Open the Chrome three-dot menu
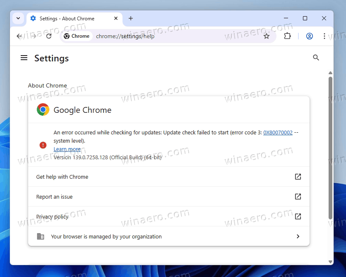The image size is (346, 277). tap(324, 36)
